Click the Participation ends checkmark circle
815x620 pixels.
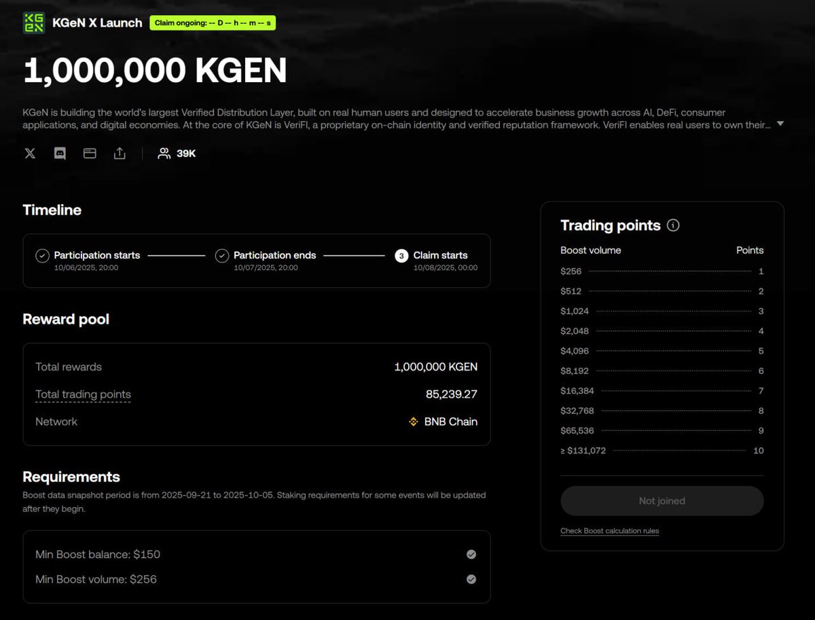(x=221, y=256)
